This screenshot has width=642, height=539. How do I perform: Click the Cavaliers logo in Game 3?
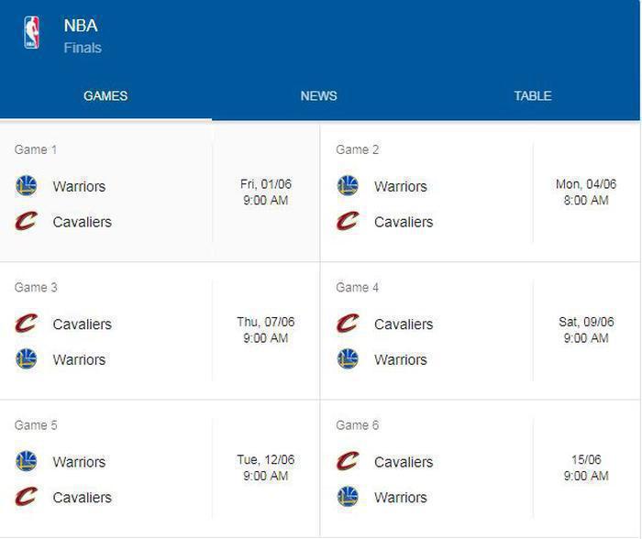pos(27,324)
